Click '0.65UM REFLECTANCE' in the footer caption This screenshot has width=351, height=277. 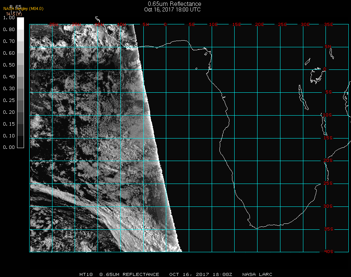coord(129,274)
